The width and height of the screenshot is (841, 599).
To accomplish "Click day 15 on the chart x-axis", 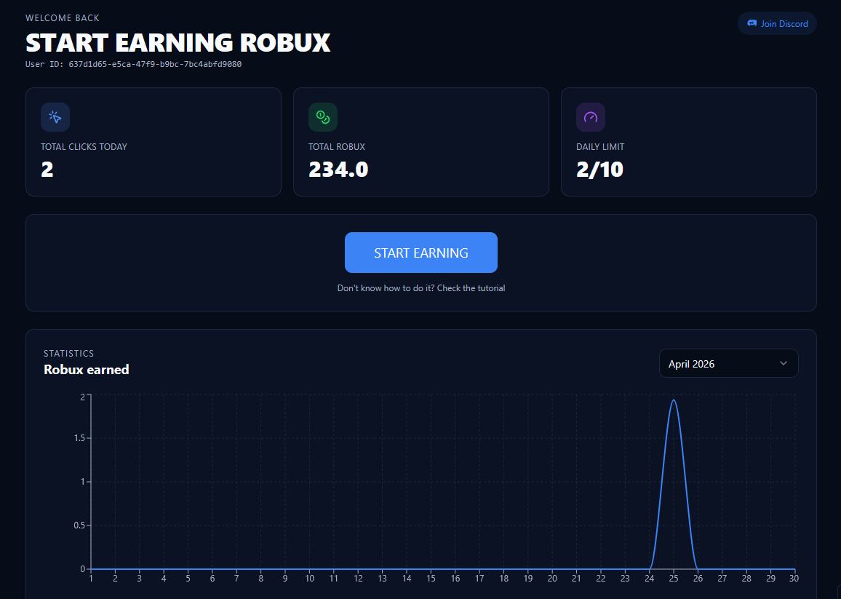I will coord(431,579).
